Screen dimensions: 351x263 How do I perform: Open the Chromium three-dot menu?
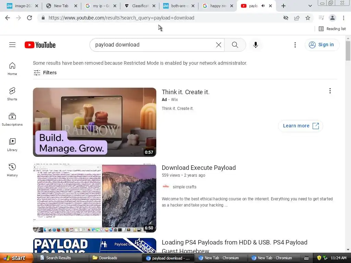pos(343,18)
